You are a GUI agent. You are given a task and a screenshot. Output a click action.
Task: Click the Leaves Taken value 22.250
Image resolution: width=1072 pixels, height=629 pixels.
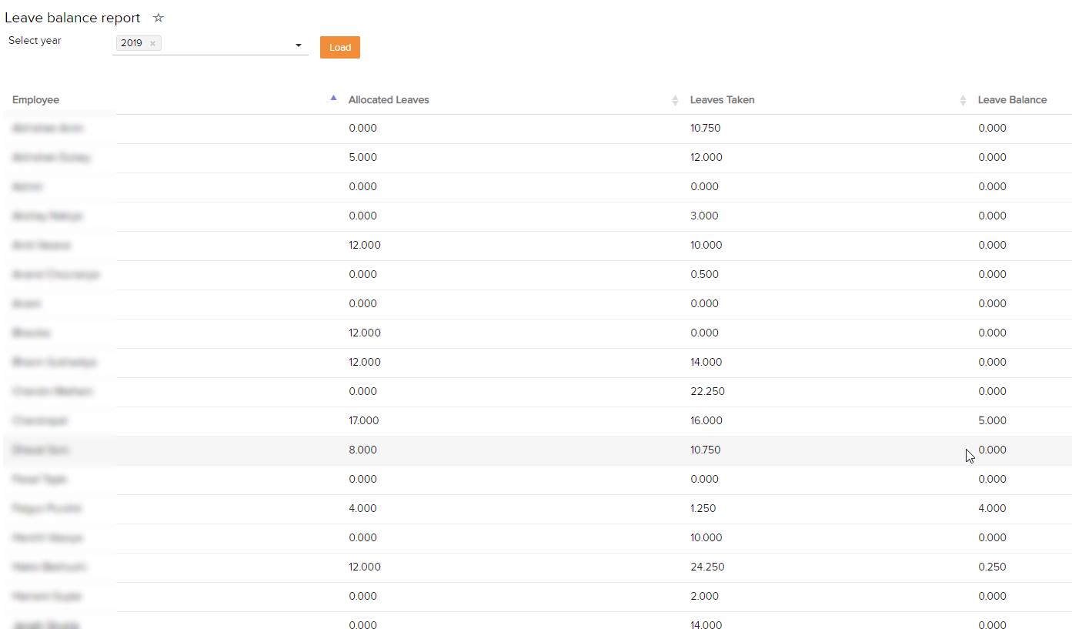coord(707,391)
